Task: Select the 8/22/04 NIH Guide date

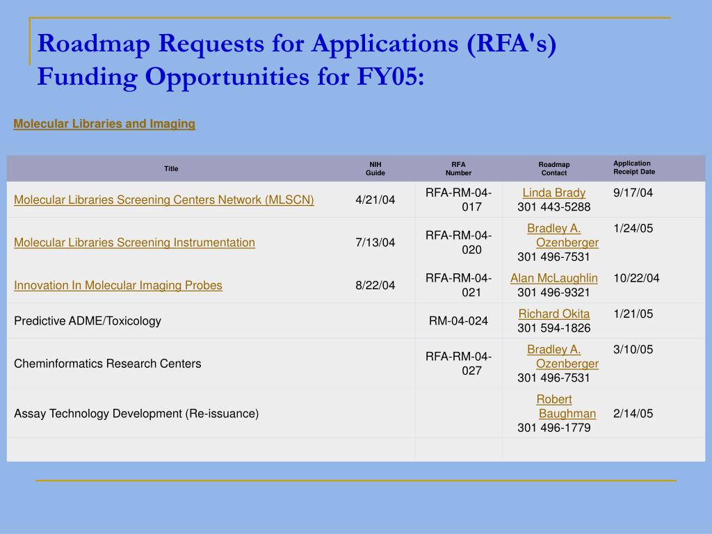Action: [375, 285]
